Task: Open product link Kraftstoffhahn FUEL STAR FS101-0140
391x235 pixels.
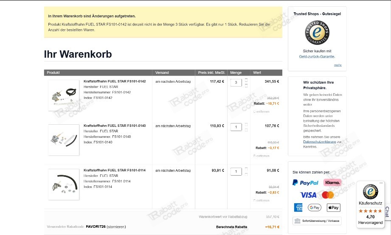Action: (115, 126)
